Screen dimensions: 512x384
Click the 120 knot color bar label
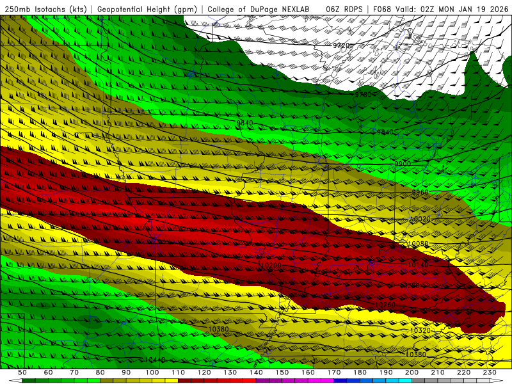204,372
